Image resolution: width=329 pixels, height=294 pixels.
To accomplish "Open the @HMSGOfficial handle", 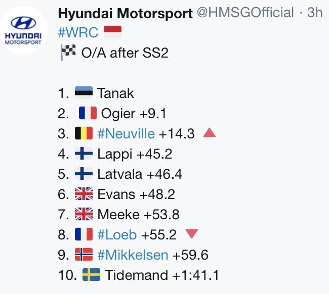I will [x=245, y=13].
